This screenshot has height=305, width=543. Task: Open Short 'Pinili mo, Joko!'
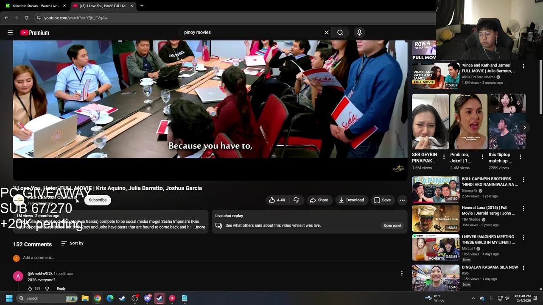(x=468, y=122)
